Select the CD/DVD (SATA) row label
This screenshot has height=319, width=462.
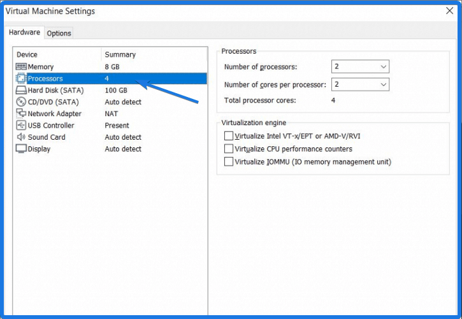point(54,102)
